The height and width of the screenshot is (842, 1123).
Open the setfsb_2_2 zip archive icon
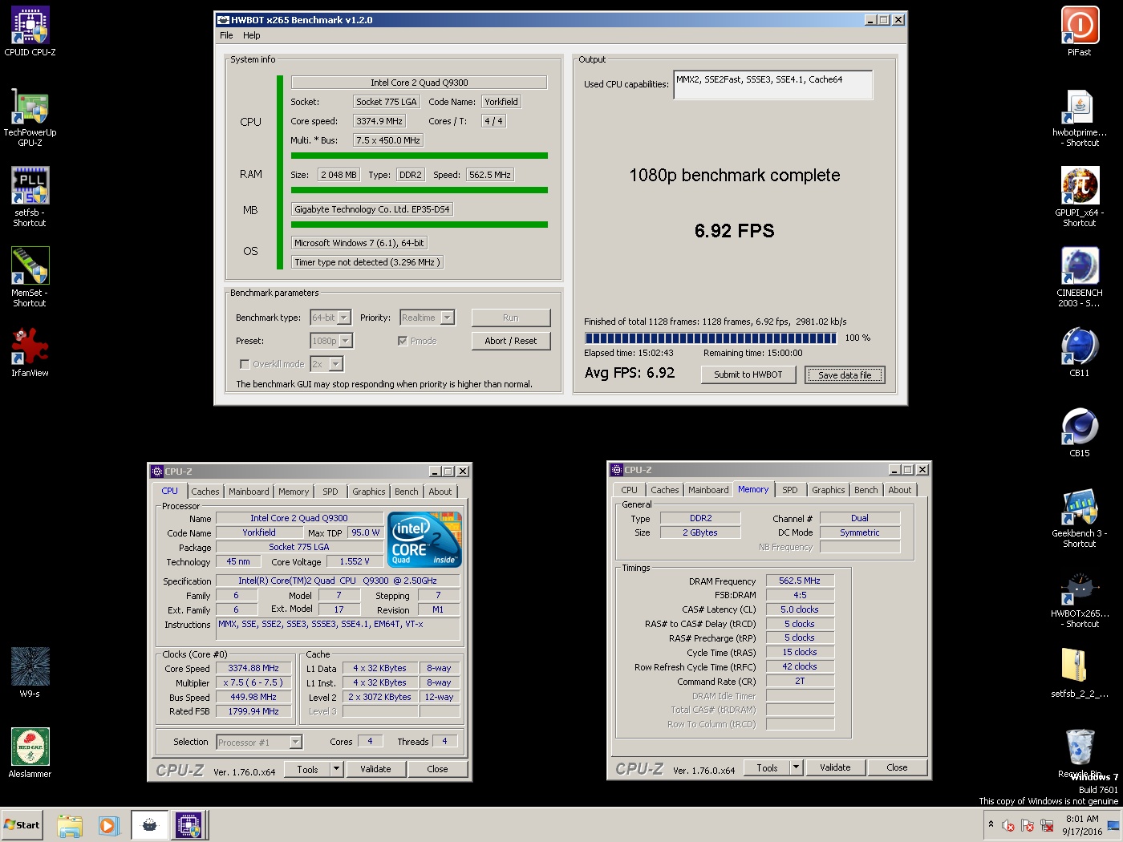(x=1080, y=673)
